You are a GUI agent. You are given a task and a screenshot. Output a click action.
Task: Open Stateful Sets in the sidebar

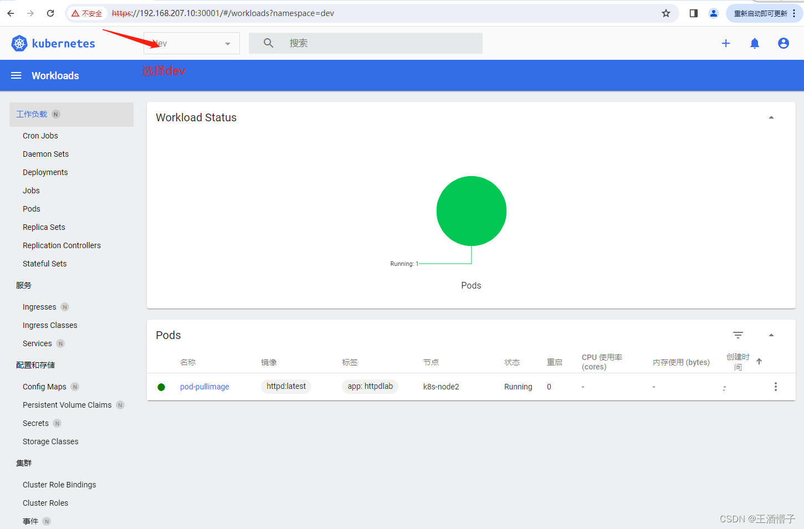point(45,264)
